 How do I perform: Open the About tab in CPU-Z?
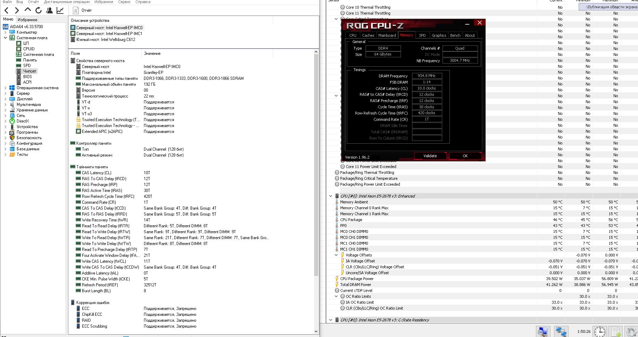[470, 35]
